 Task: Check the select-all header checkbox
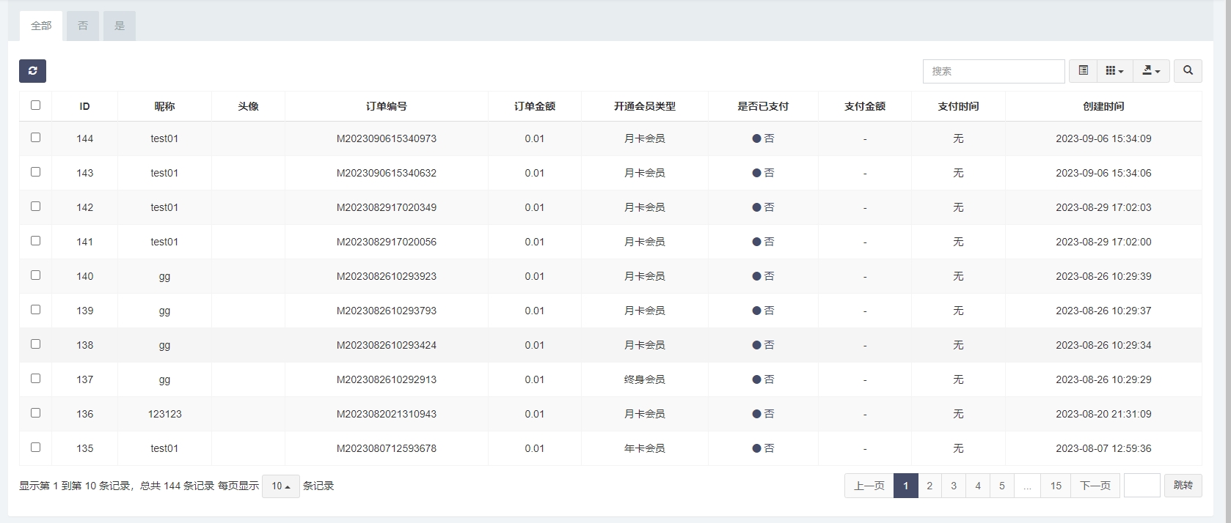pyautogui.click(x=35, y=105)
